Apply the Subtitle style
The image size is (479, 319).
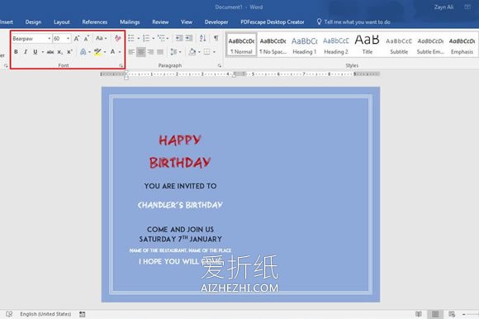399,45
